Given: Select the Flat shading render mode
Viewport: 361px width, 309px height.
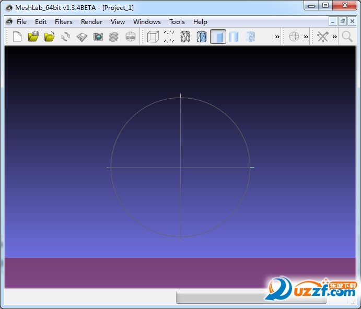Looking at the screenshot, I should point(218,37).
